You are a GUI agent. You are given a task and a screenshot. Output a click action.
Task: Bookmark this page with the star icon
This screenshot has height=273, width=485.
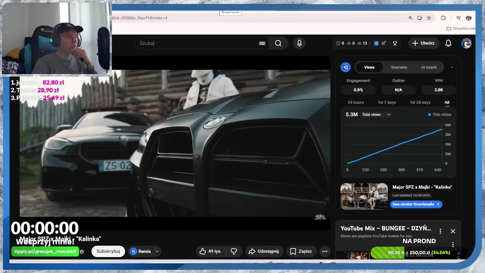click(x=429, y=18)
